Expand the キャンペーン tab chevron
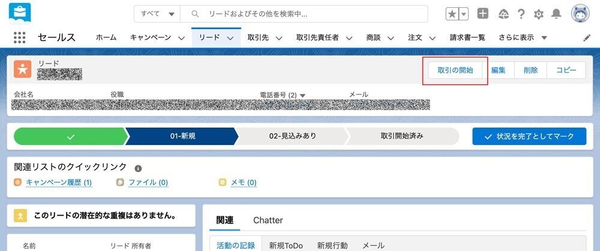Image resolution: width=600 pixels, height=251 pixels. [181, 38]
